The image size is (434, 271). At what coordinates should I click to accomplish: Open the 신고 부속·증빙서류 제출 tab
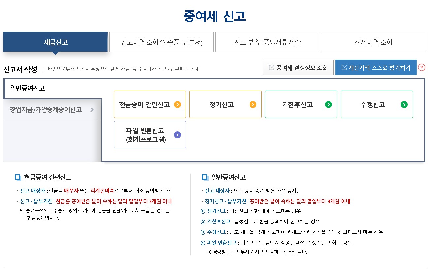pyautogui.click(x=267, y=42)
